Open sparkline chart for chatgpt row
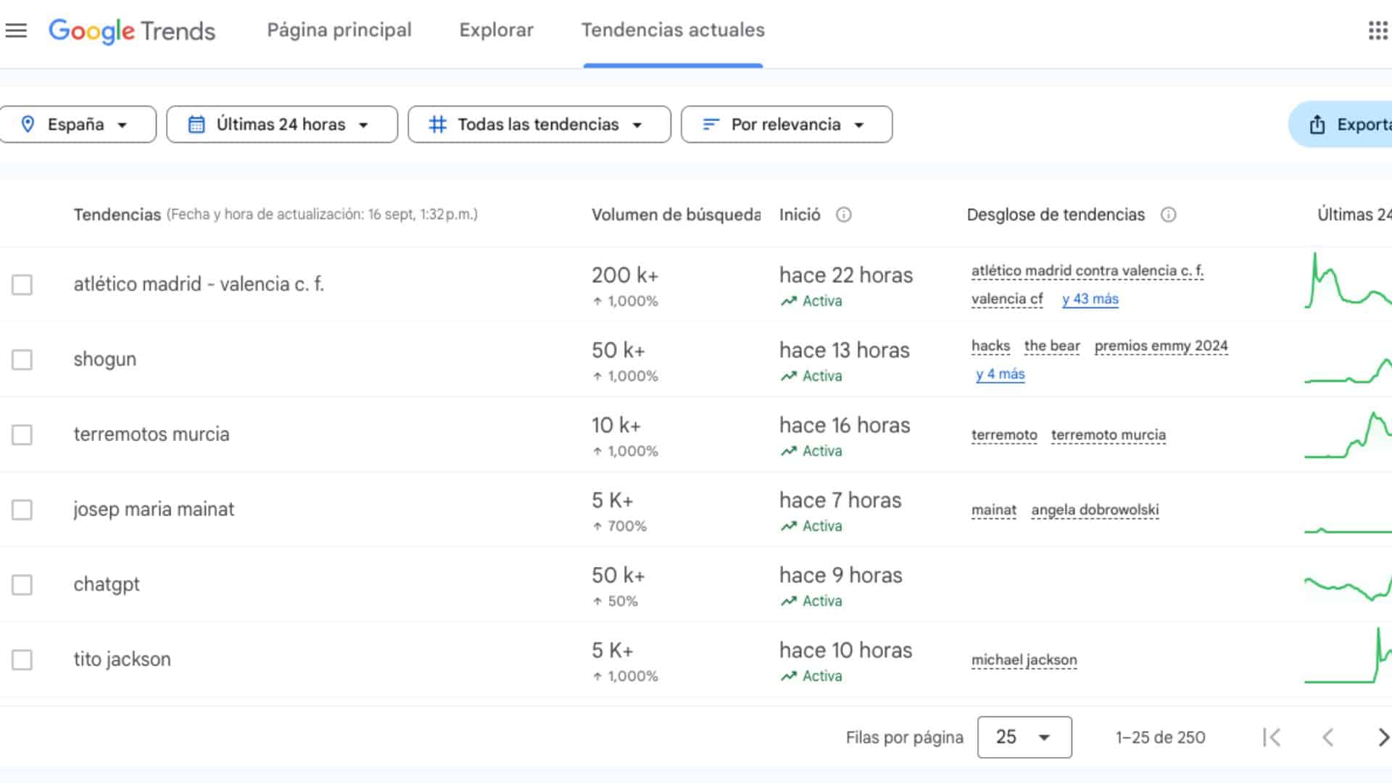This screenshot has height=783, width=1392. coord(1348,587)
